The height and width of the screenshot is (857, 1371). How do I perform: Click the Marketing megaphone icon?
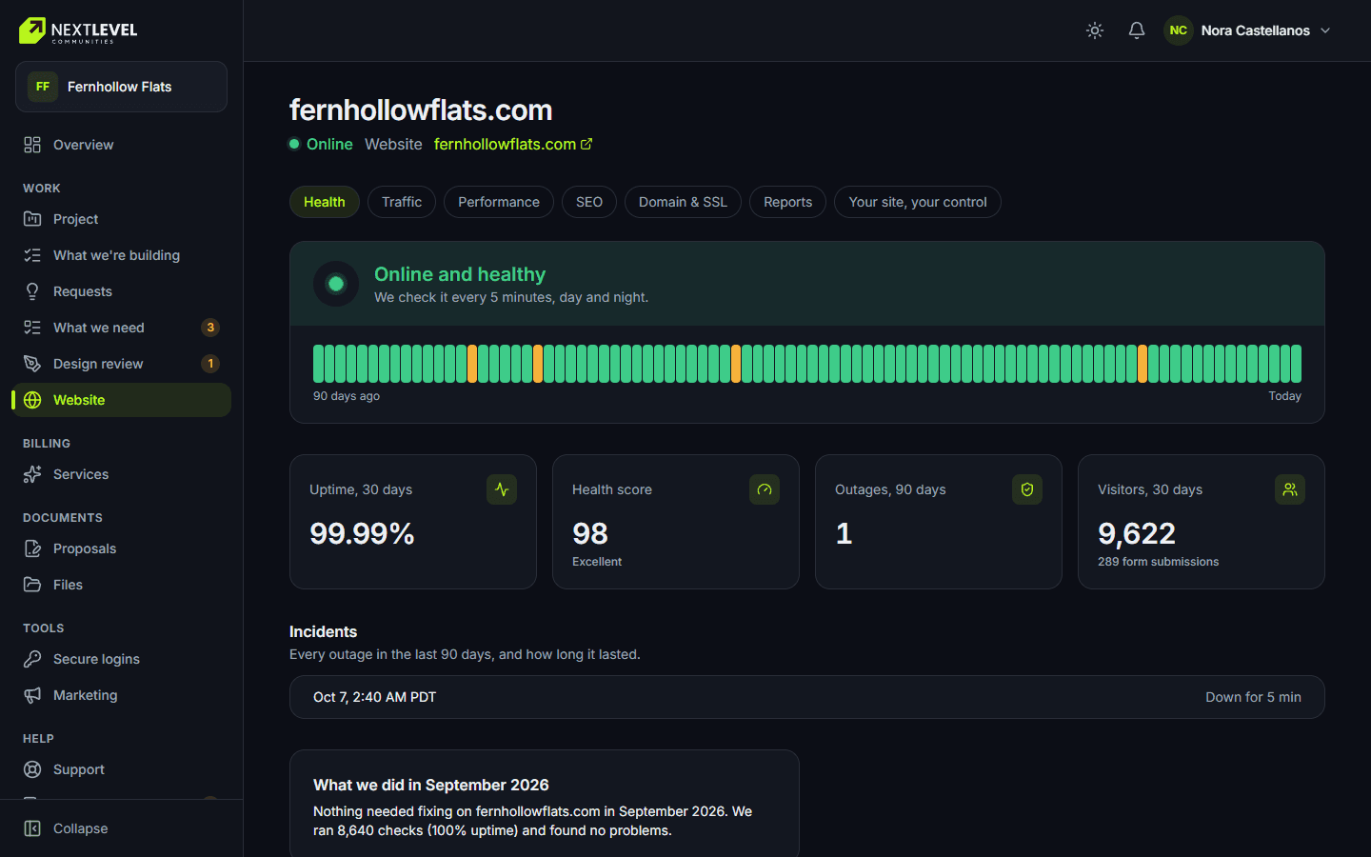(x=32, y=695)
